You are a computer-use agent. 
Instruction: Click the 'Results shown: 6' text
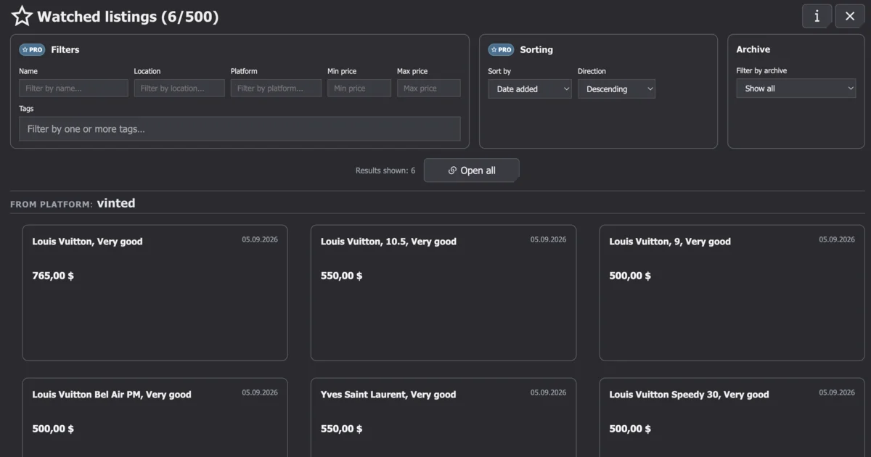[385, 170]
